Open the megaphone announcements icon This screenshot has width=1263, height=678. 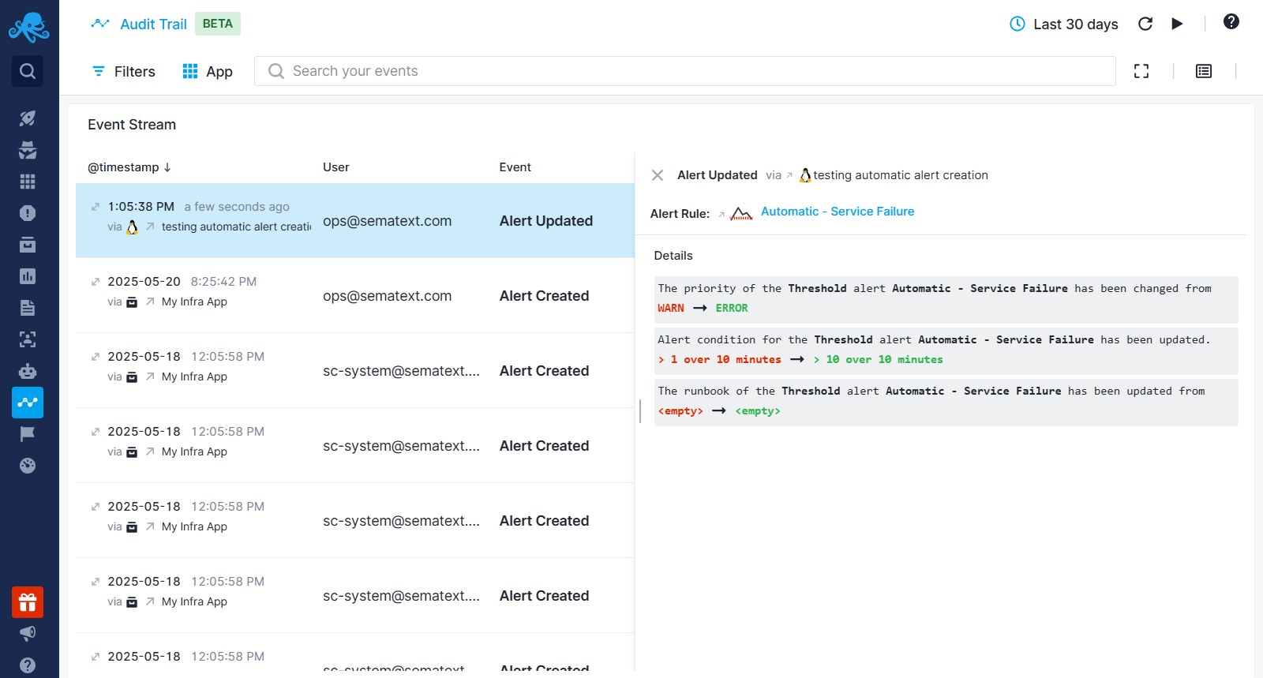[28, 633]
